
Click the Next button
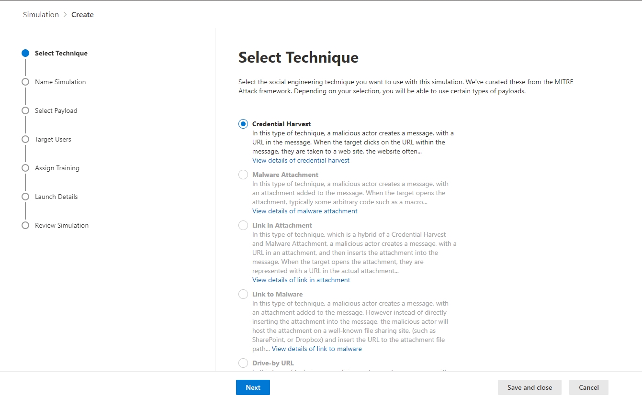[253, 387]
